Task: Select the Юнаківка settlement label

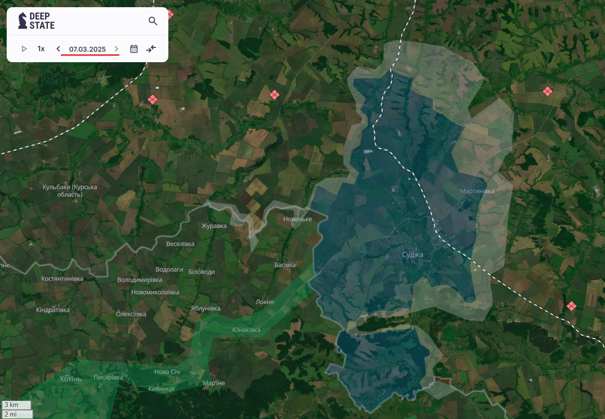Action: [x=246, y=330]
